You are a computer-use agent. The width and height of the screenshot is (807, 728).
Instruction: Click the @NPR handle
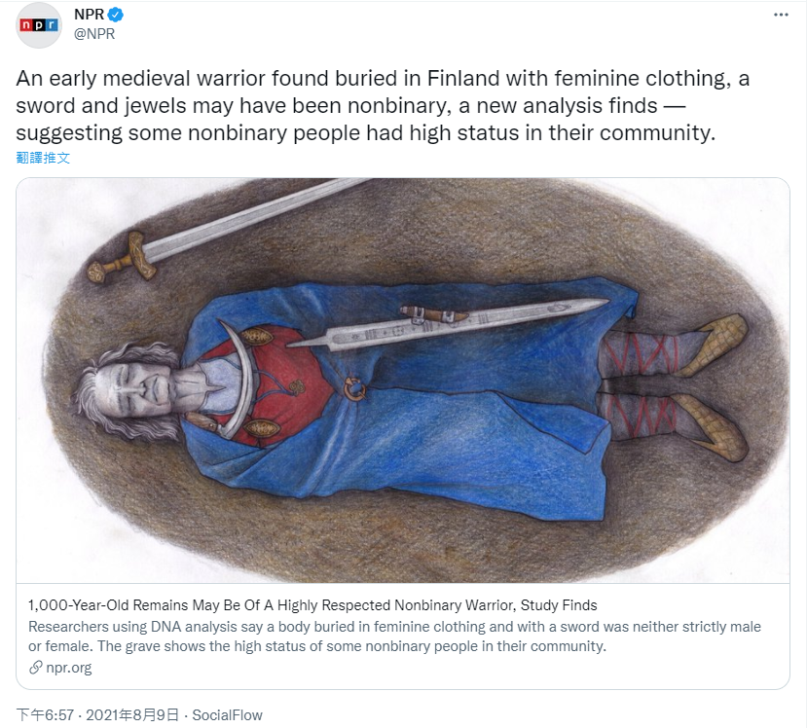pyautogui.click(x=94, y=34)
